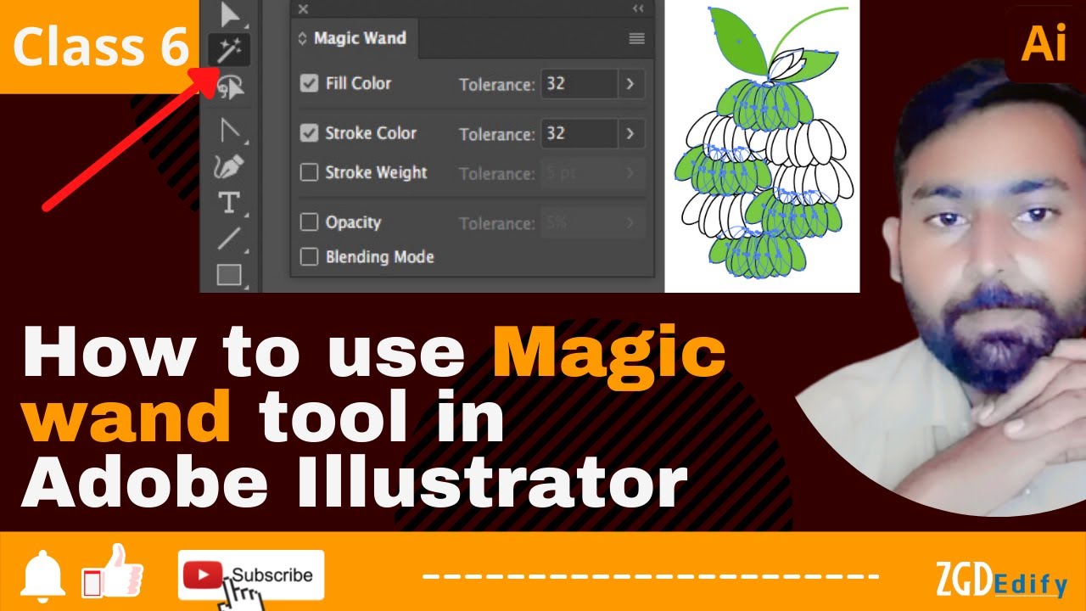Click the dimmed Stroke Weight tolerance field
The height and width of the screenshot is (611, 1086).
pos(579,173)
